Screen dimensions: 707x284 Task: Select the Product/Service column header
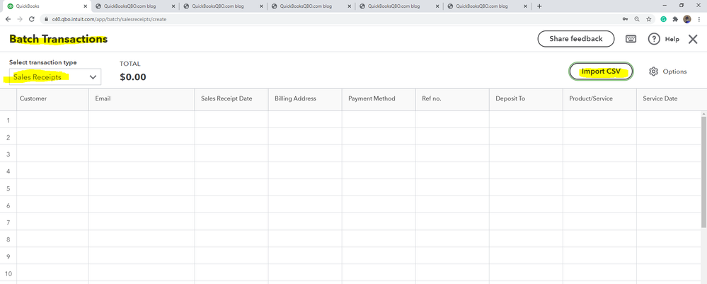(x=599, y=98)
